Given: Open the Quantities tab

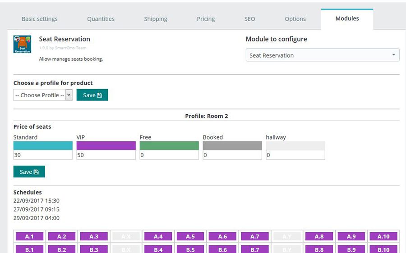Looking at the screenshot, I should tap(101, 19).
